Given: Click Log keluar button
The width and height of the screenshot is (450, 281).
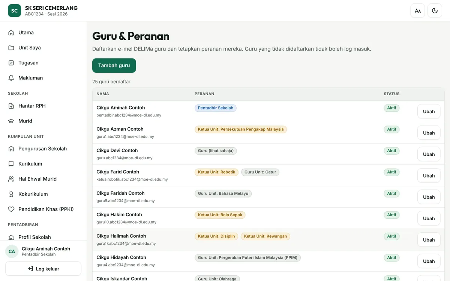Looking at the screenshot, I should coord(43,269).
